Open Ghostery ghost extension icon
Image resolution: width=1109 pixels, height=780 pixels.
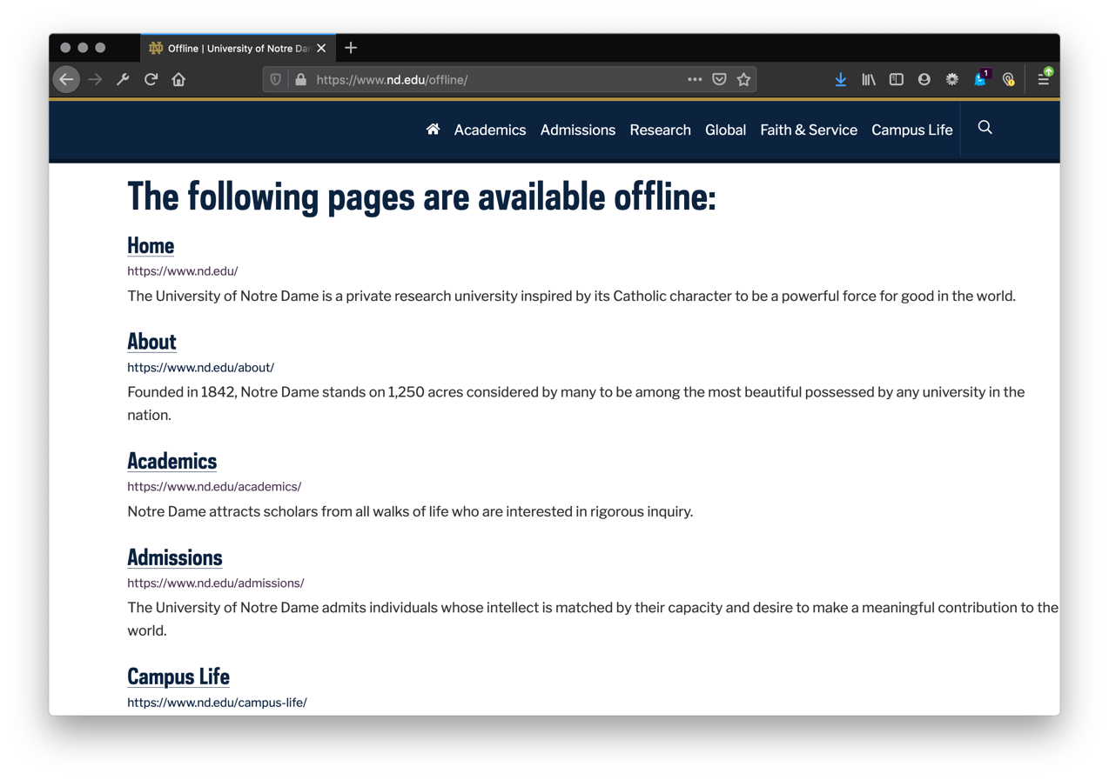(981, 78)
